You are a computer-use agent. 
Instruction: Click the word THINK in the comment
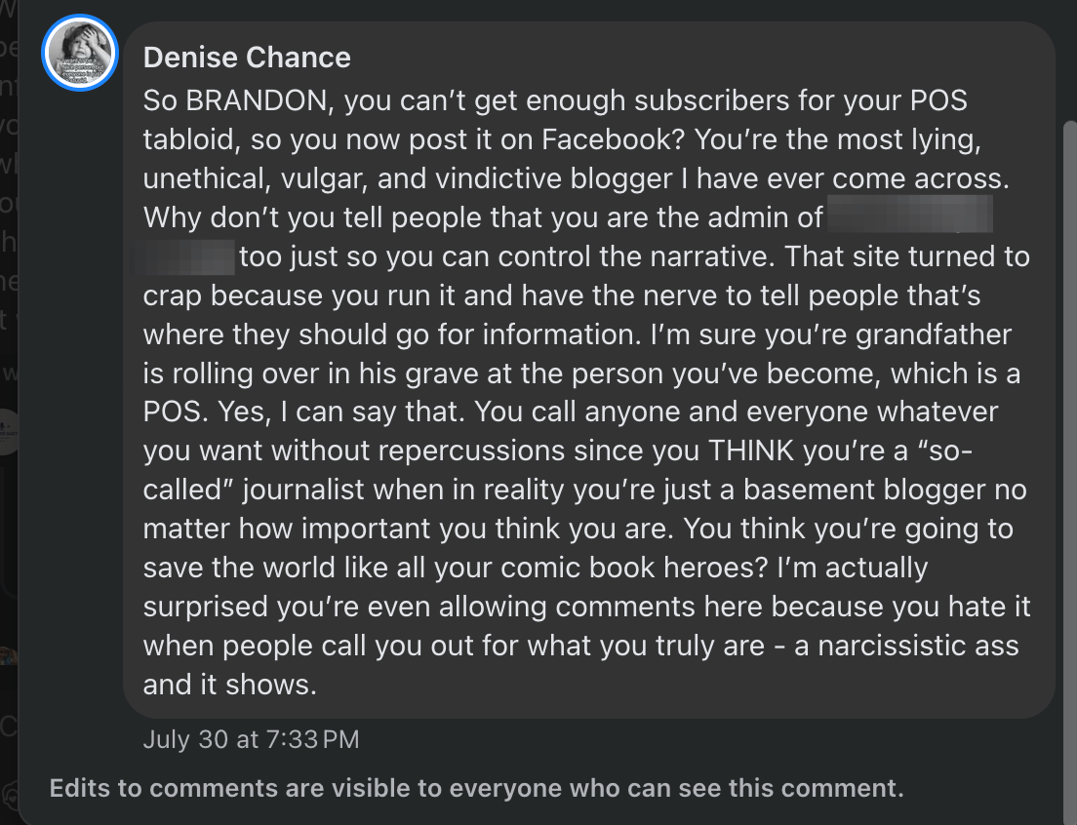point(751,451)
